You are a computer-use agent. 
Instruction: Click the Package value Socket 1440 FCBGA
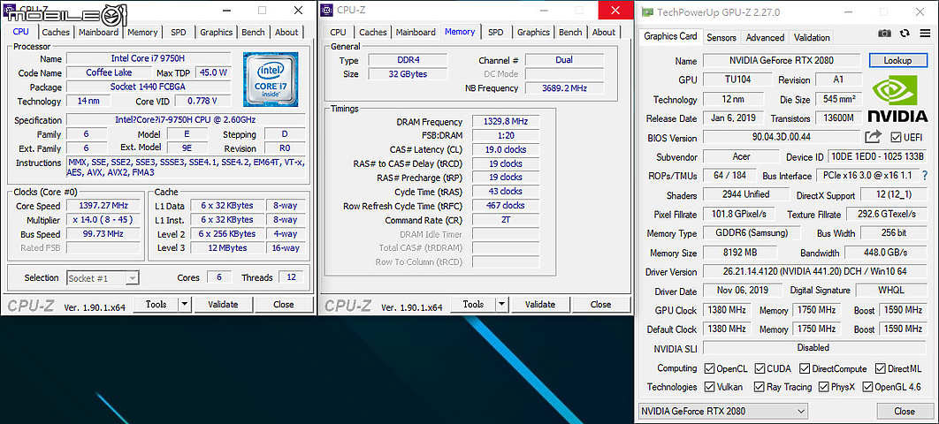click(148, 87)
